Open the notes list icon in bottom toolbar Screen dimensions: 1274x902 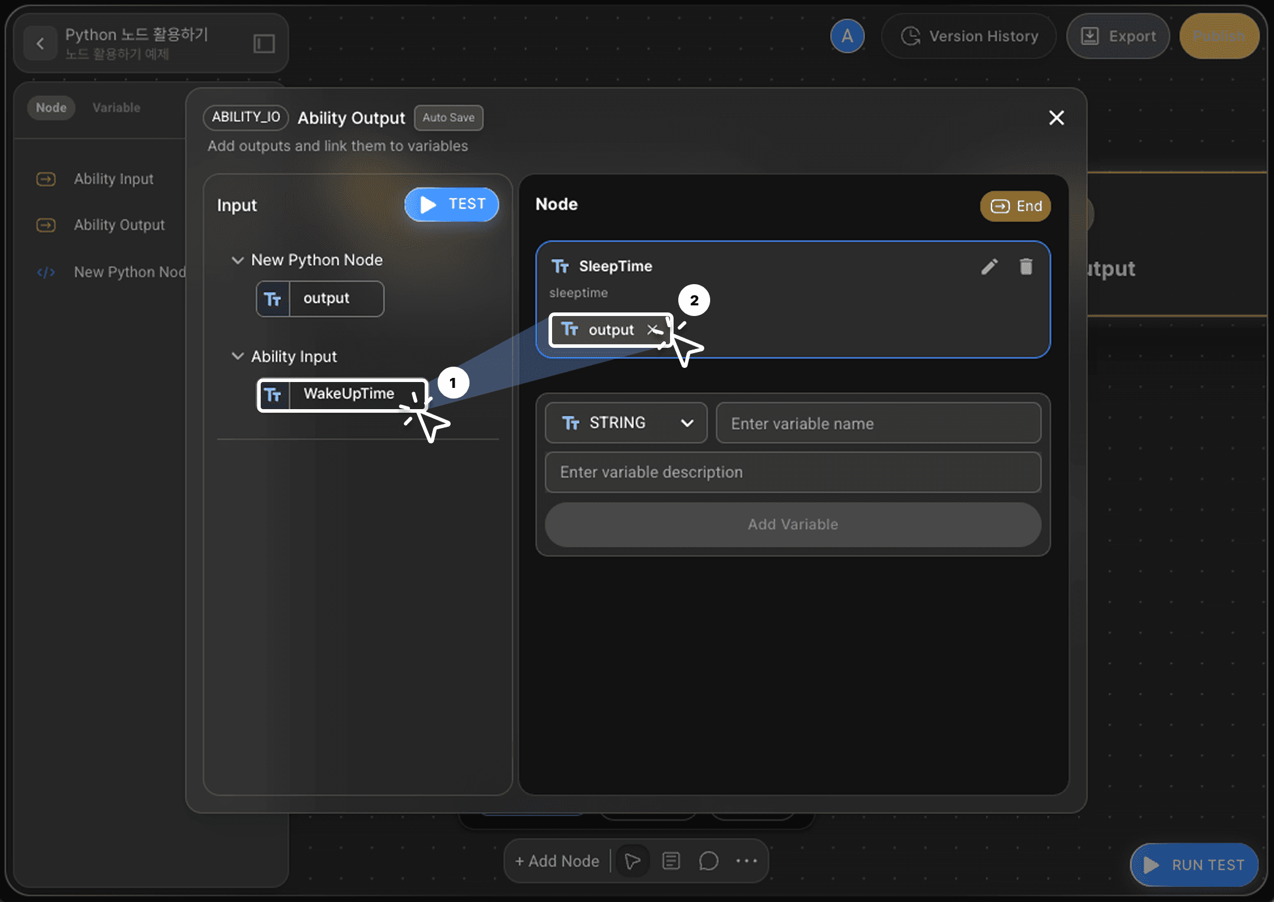[x=671, y=861]
